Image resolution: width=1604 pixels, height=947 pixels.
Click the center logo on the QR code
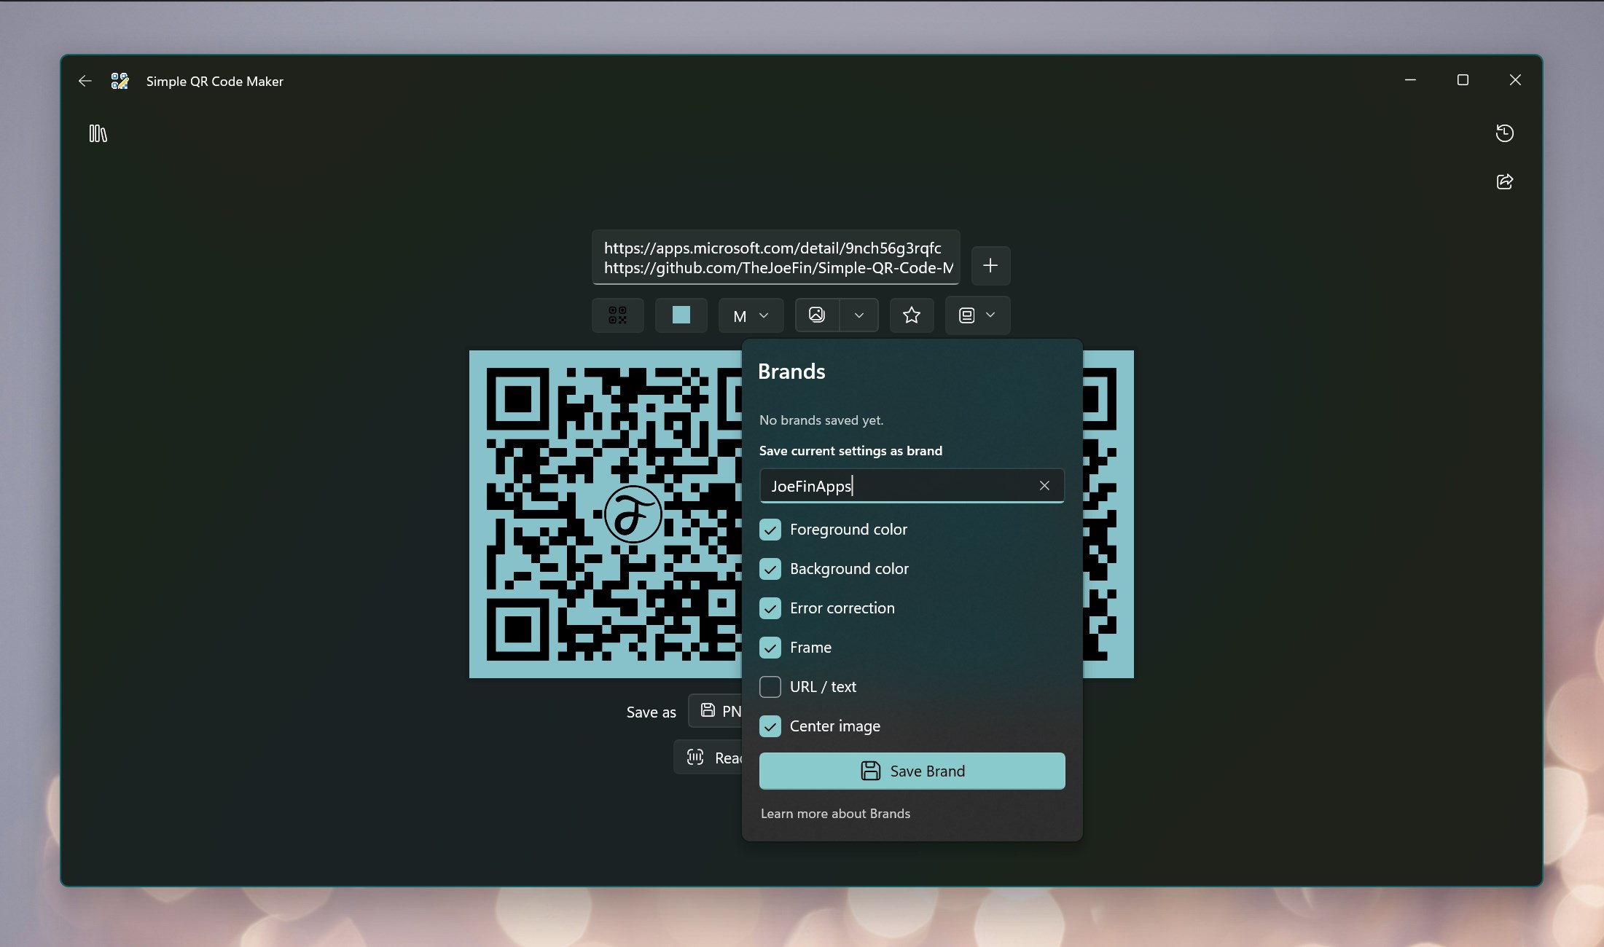(633, 514)
